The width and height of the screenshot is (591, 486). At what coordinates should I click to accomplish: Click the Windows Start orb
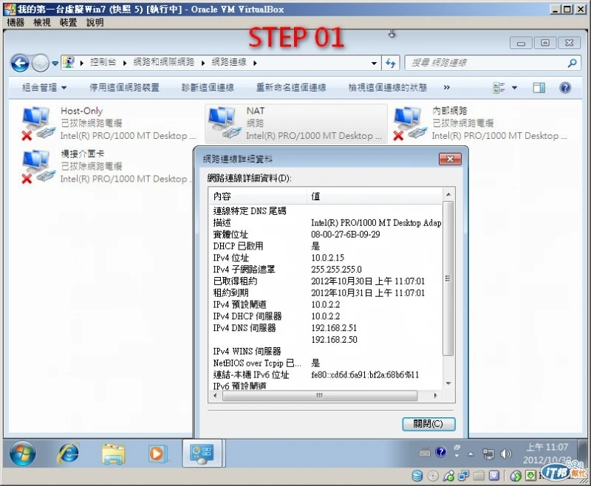coord(23,454)
